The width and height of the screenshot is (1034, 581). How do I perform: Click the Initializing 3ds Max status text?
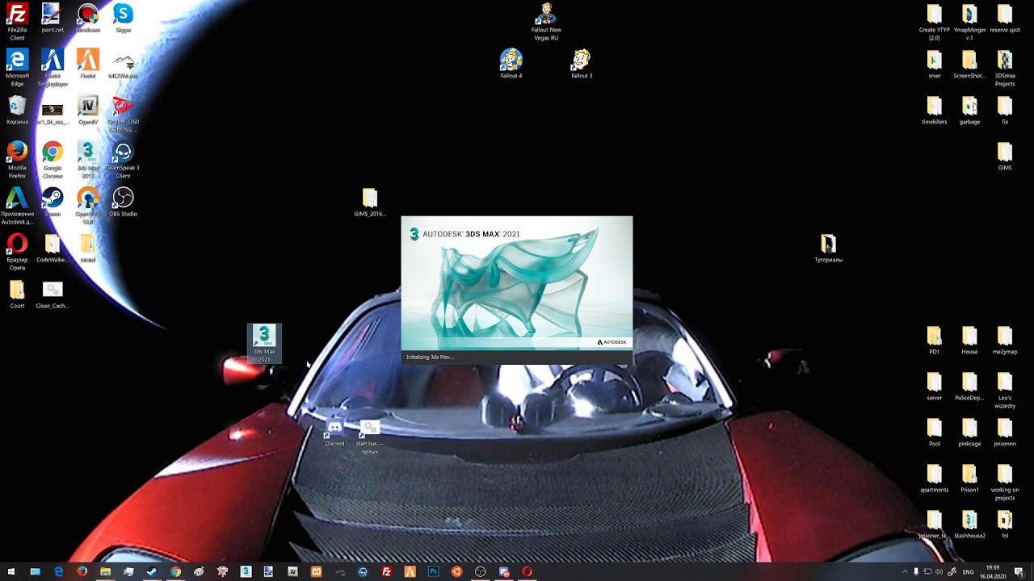[430, 357]
